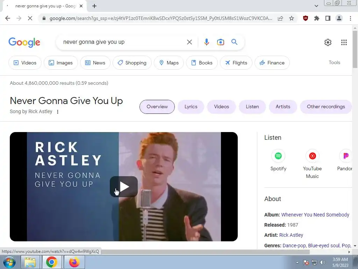Listen on Spotify
Screen dimensions: 358x269
278,160
